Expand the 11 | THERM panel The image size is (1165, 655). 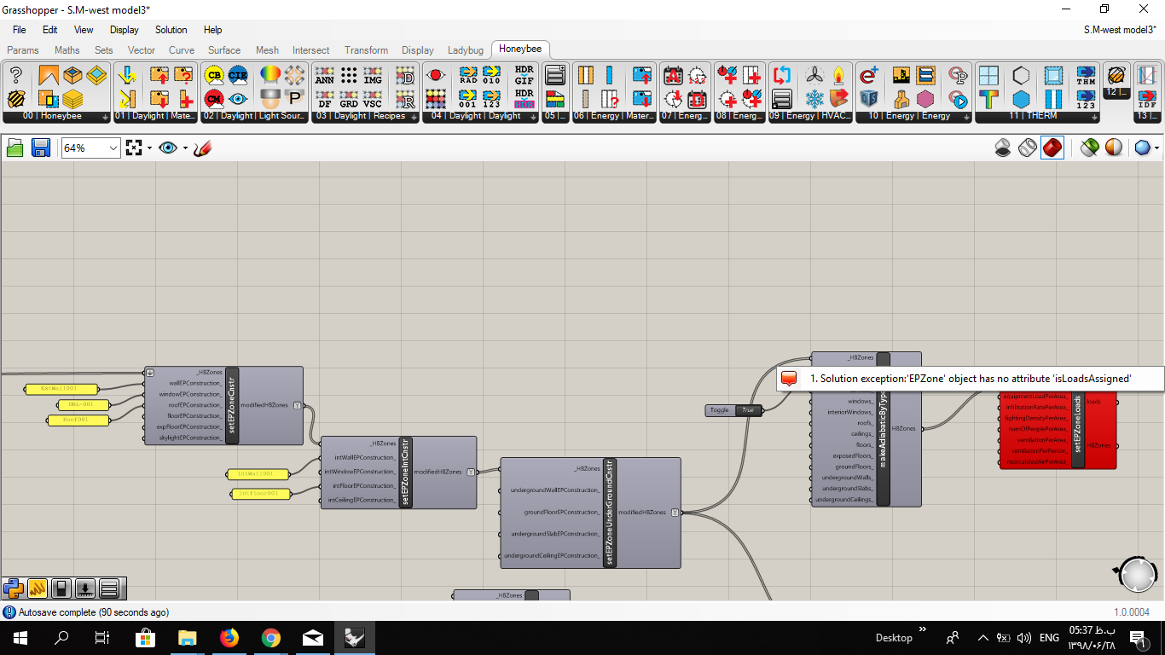(x=1036, y=116)
